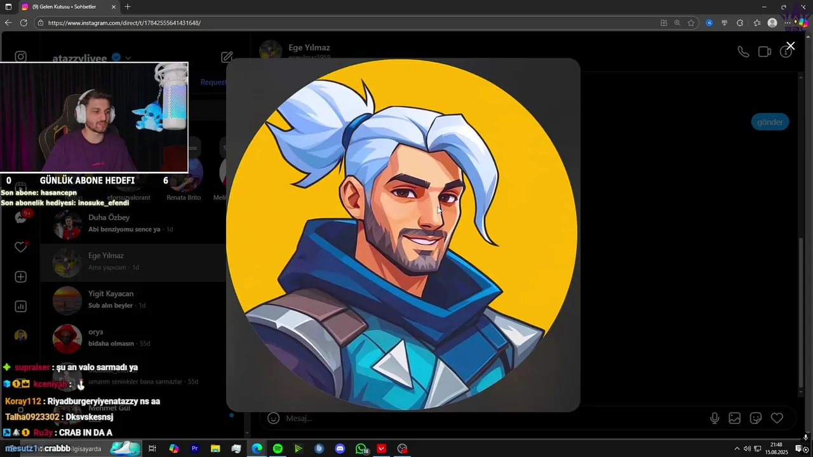Open tab actions menu icon
Screen dimensions: 813x457
(x=8, y=6)
